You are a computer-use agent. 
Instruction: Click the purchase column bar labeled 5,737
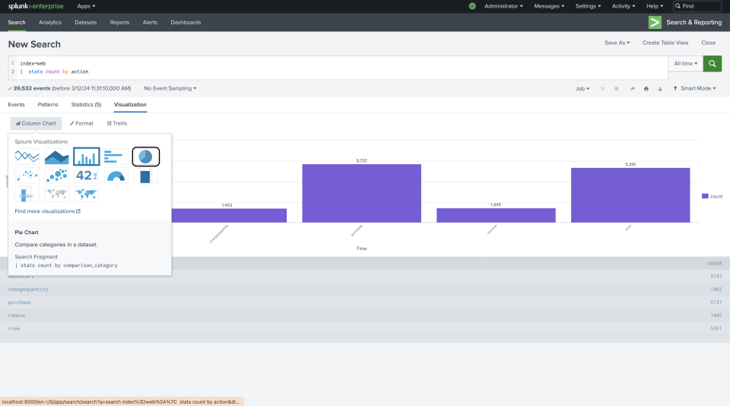[x=362, y=193]
